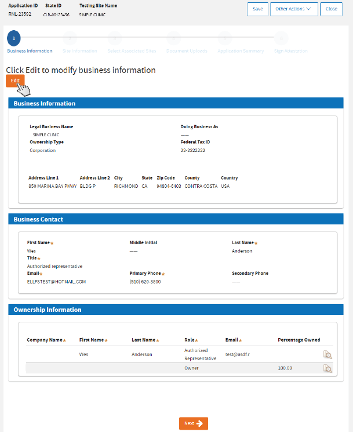353x432 pixels.
Task: Collapse the Ownership Information section header
Action: pos(176,310)
